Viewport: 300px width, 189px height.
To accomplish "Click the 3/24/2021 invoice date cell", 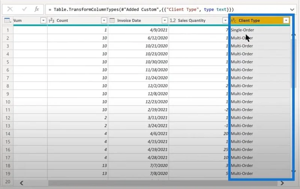I will [138, 126].
